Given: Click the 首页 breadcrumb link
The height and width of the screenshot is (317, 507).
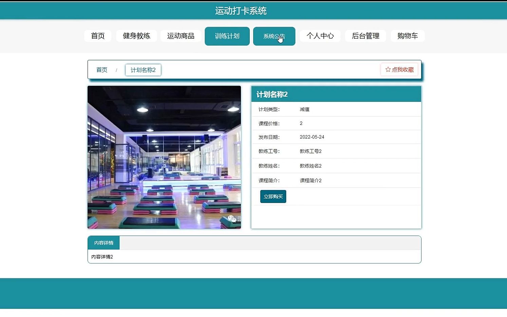Looking at the screenshot, I should click(x=101, y=70).
